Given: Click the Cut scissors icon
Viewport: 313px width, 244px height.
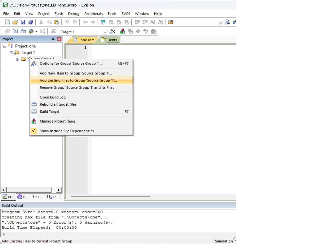Looking at the screenshot, I should point(41,22).
